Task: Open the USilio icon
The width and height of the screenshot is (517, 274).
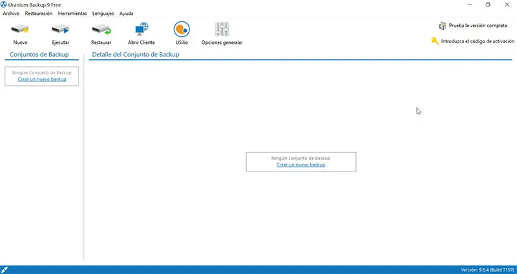Action: coord(182,29)
